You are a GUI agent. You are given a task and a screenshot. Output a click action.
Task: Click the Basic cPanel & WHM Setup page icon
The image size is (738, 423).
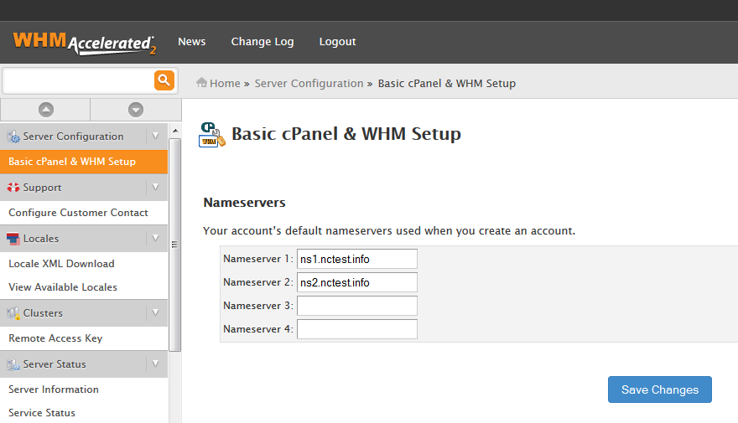pos(212,135)
